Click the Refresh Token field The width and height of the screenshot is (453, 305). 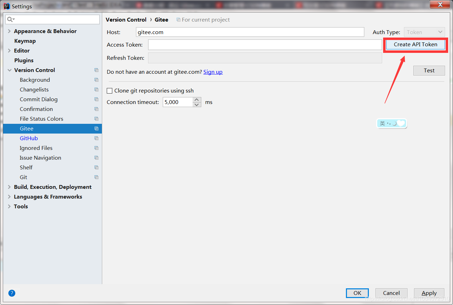[265, 58]
